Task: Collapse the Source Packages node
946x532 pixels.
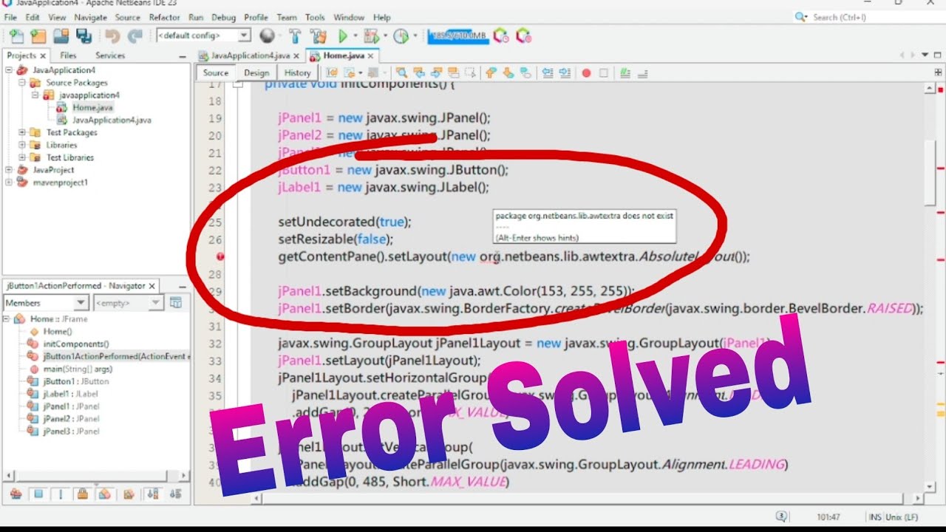Action: click(21, 83)
